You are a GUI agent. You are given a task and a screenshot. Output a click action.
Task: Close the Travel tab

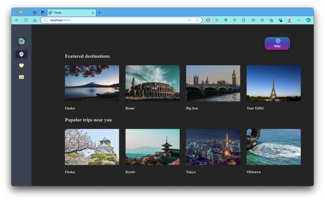93,13
